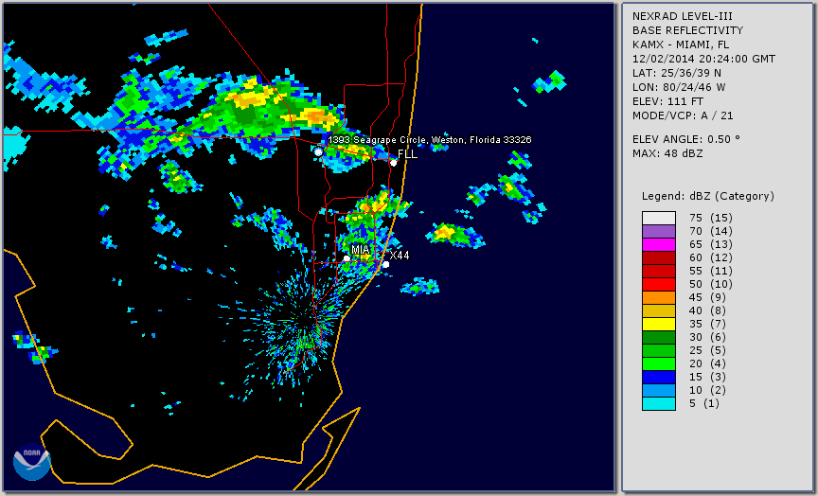Click the 'FLL' map label
818x496 pixels.
pyautogui.click(x=407, y=154)
